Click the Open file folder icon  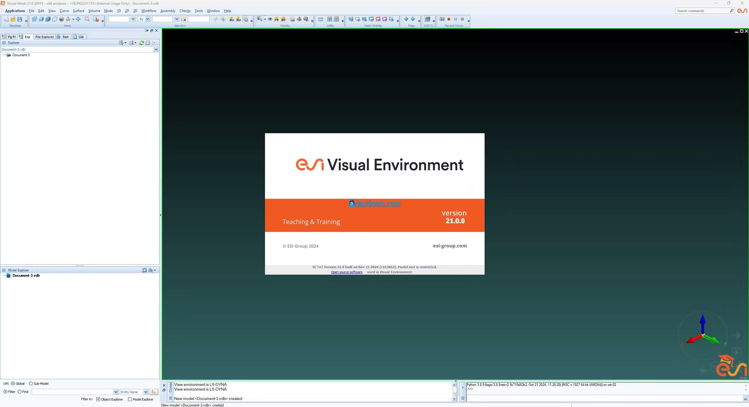click(x=13, y=19)
